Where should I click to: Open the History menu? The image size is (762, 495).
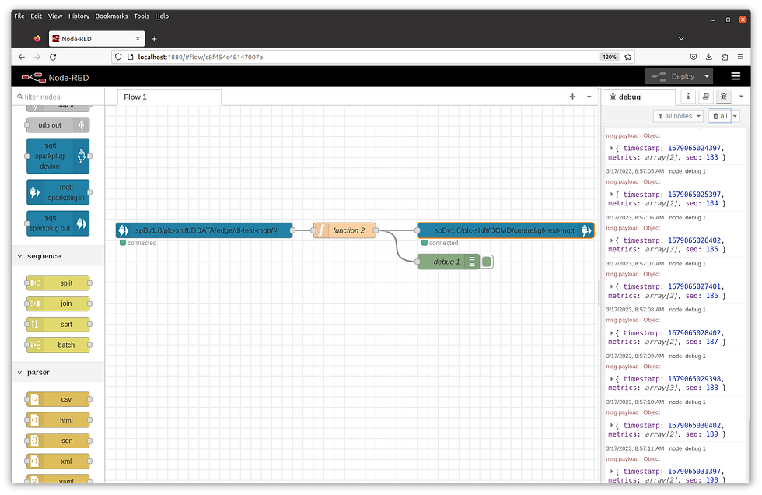click(79, 16)
